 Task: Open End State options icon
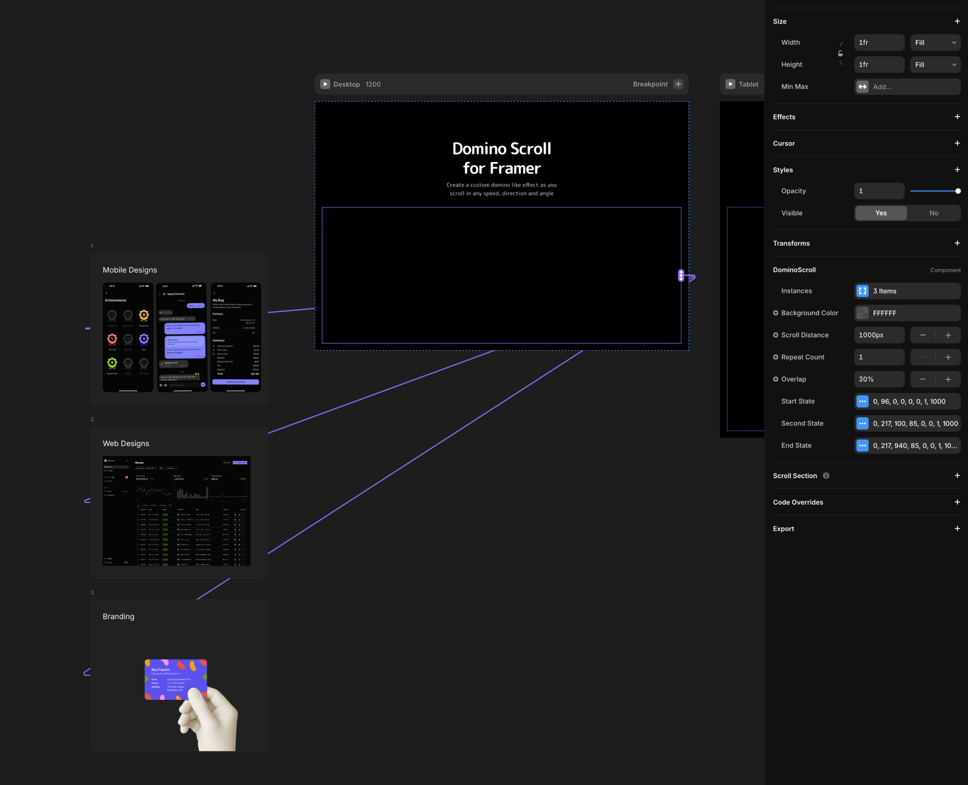pyautogui.click(x=862, y=445)
